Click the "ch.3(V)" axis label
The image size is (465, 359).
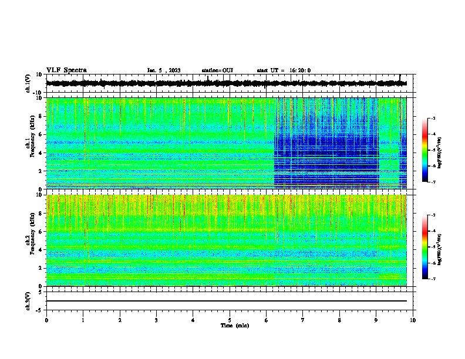point(28,302)
